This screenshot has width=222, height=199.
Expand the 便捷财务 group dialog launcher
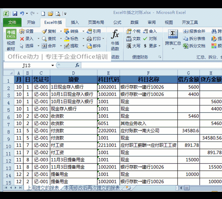[160, 57]
